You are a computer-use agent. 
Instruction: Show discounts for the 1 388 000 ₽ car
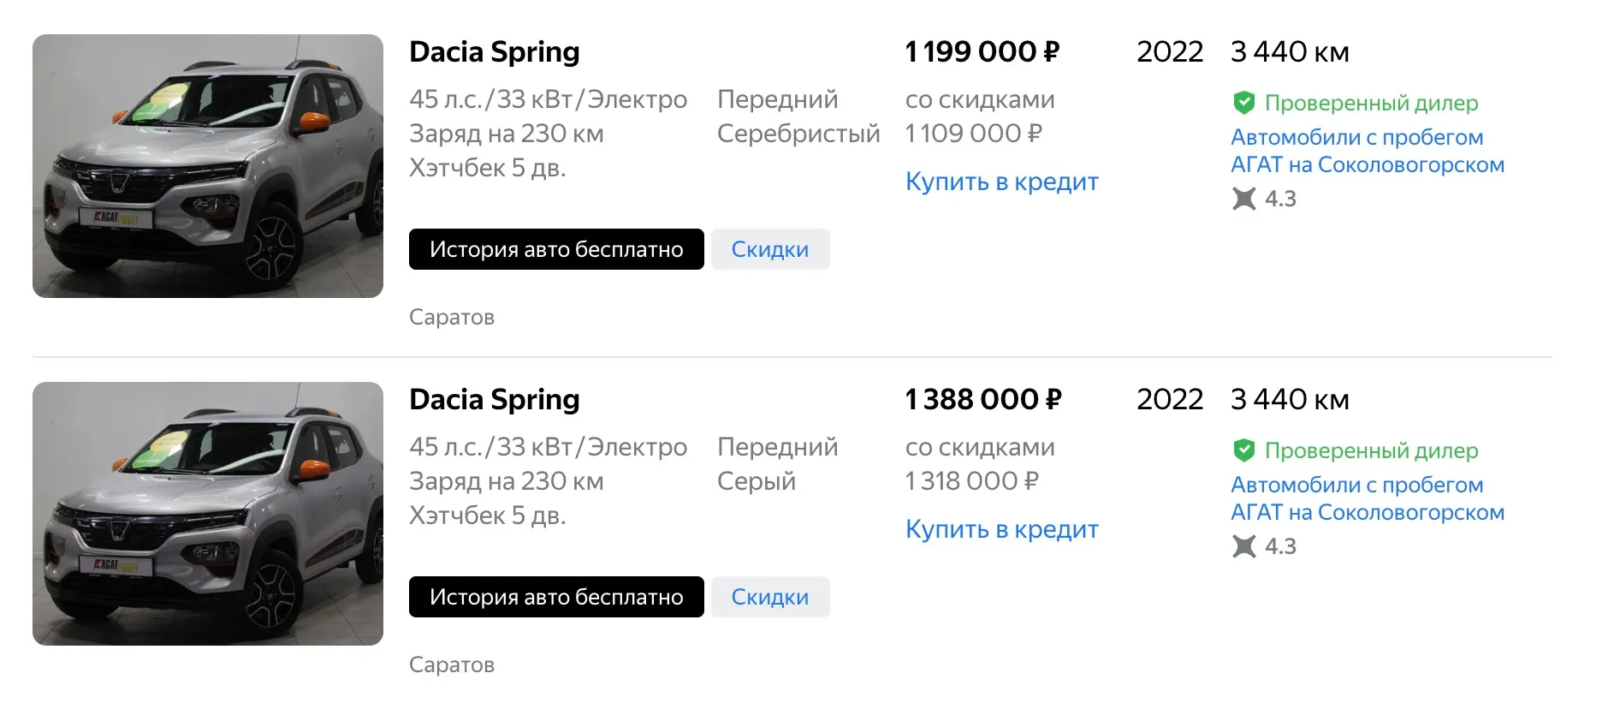(769, 597)
